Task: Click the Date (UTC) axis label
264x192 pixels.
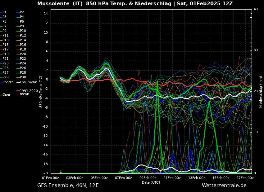Action: coord(151,182)
